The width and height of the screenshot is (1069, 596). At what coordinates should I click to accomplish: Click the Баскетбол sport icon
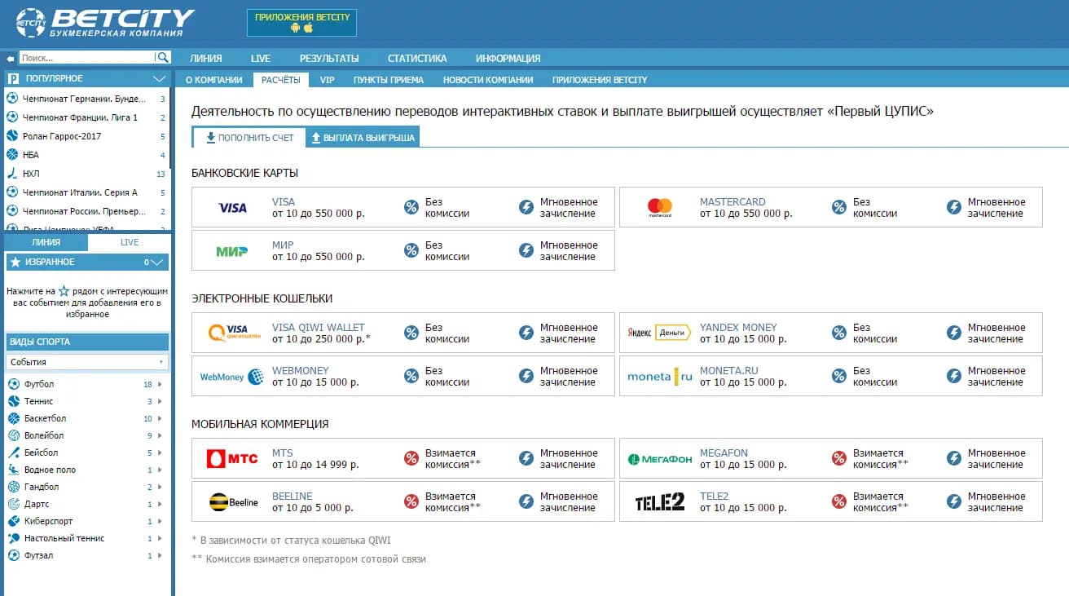point(13,418)
